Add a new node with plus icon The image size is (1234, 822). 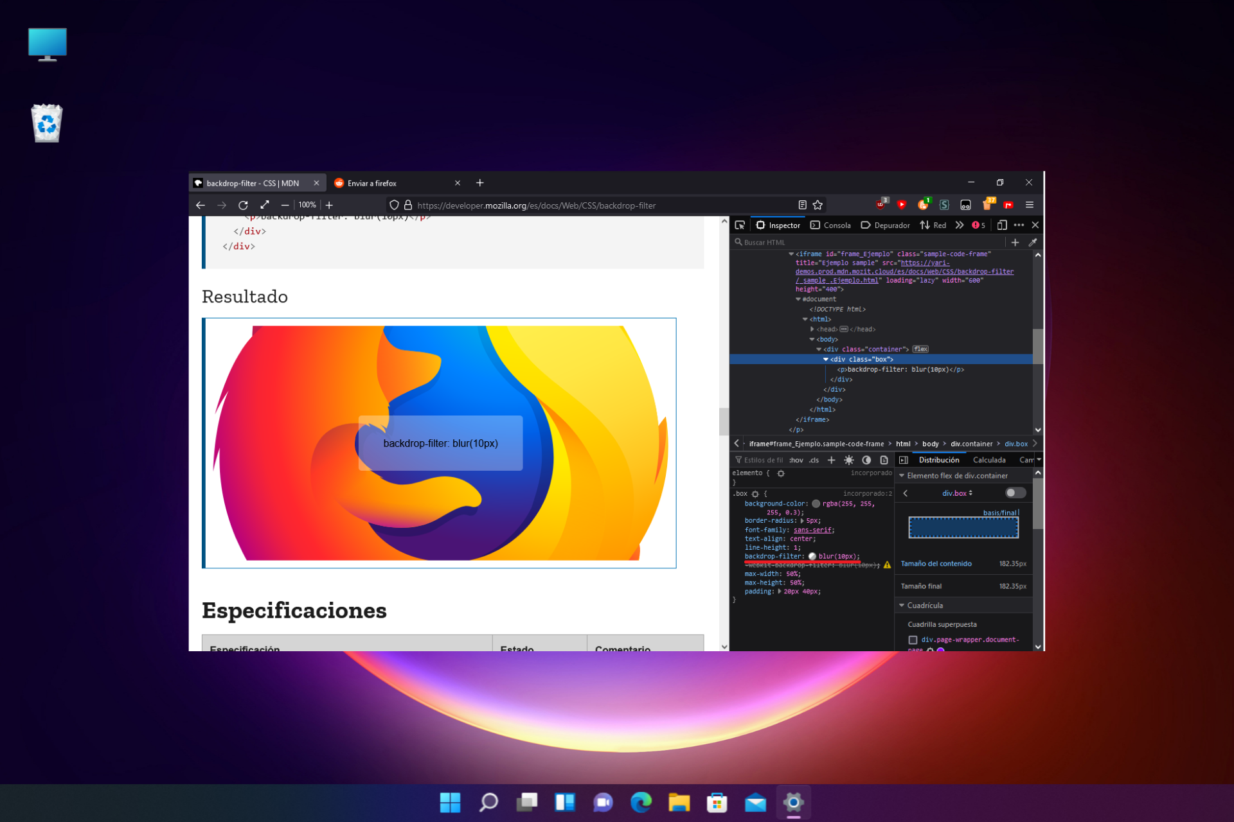[x=1015, y=242]
